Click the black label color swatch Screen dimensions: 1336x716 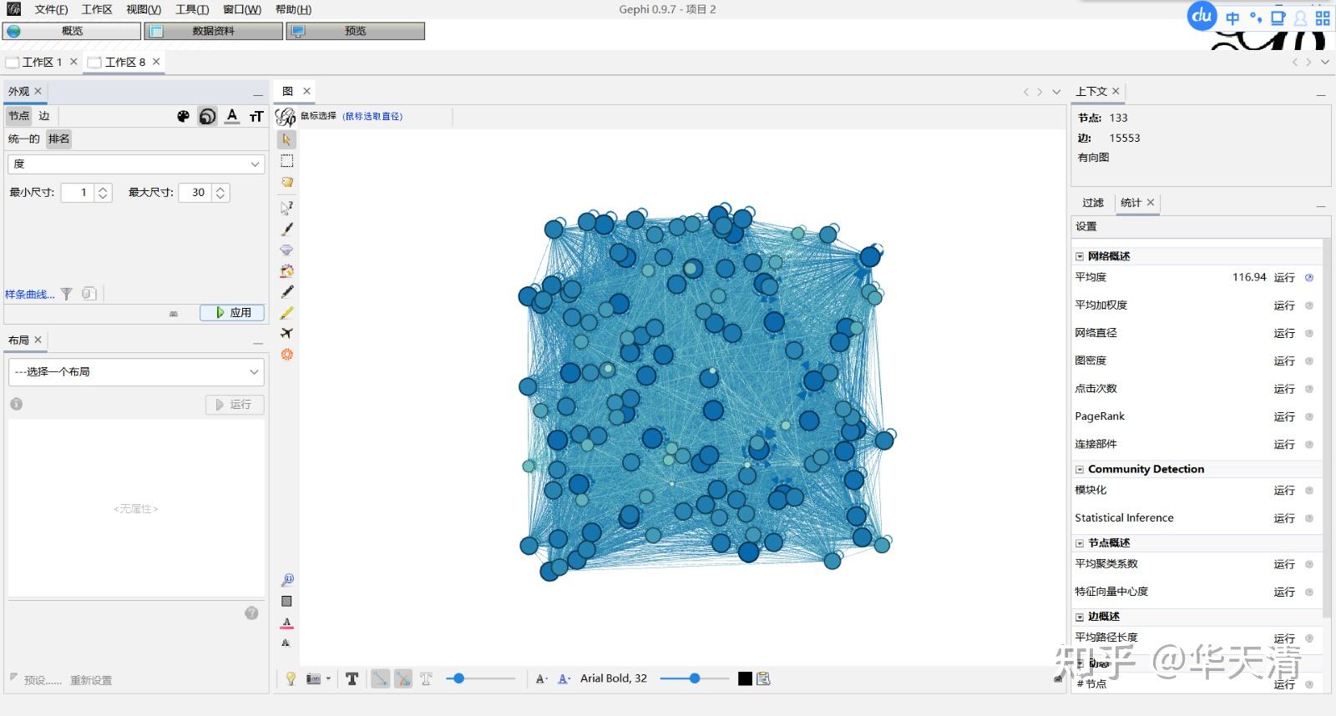point(745,678)
